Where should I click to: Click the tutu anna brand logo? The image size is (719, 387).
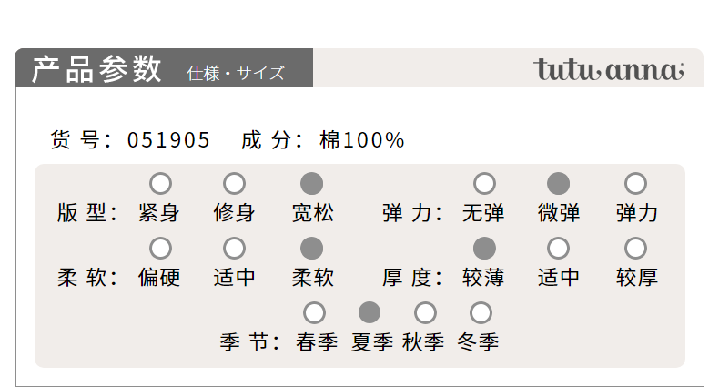(609, 70)
